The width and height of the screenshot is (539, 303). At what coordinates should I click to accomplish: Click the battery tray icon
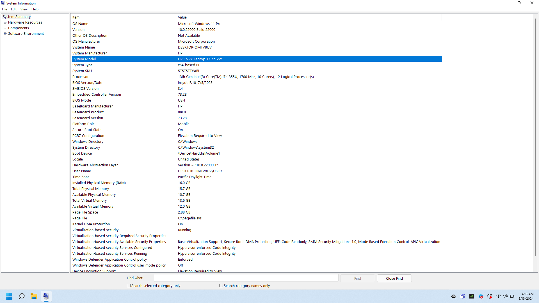click(512, 296)
